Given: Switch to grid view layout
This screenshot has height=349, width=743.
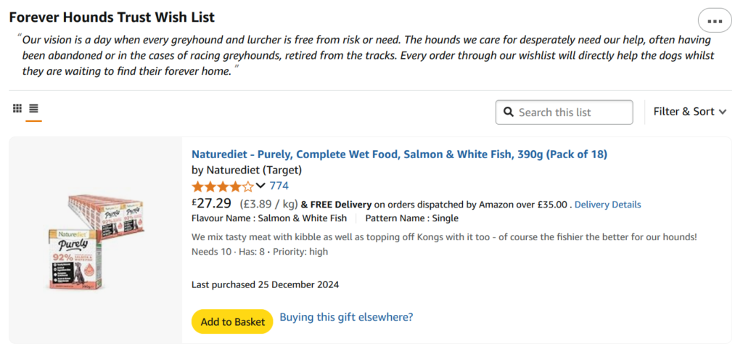Looking at the screenshot, I should point(17,108).
